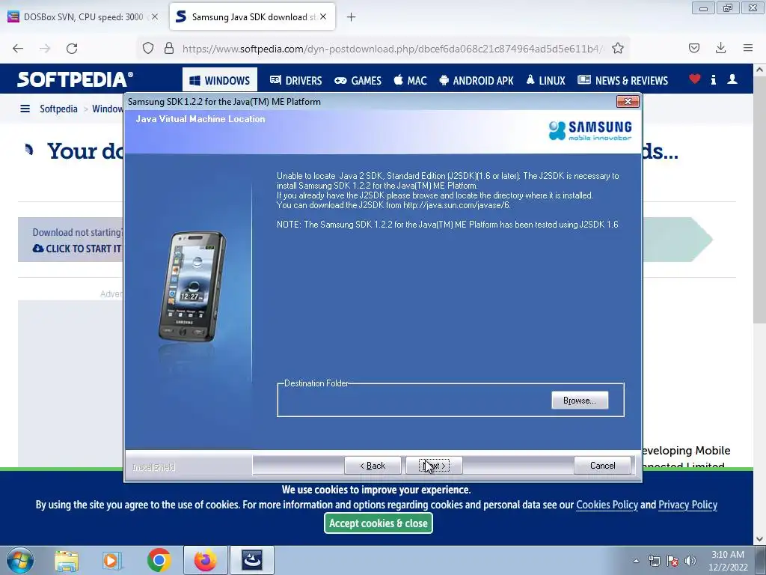
Task: Open the Firefox downloads panel
Action: 720,48
